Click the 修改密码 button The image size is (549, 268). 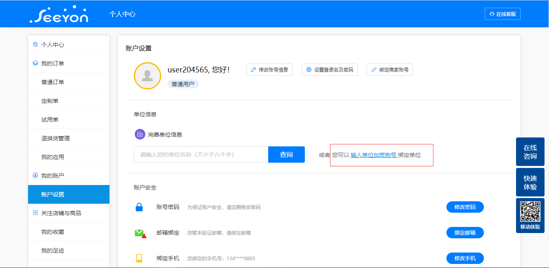tap(465, 207)
